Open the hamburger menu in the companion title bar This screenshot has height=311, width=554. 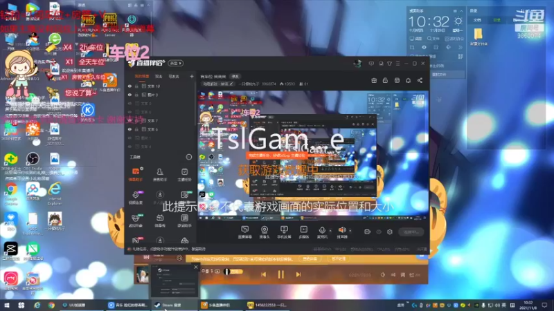tap(397, 64)
